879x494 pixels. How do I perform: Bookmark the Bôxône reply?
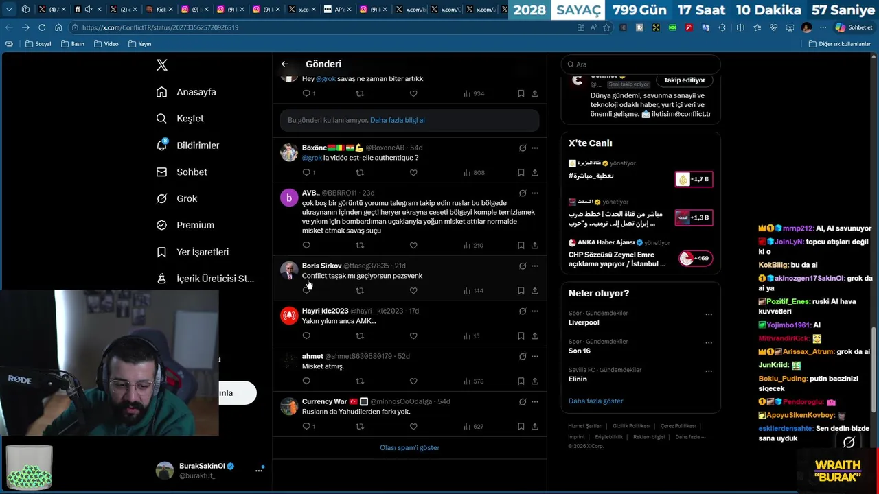coord(521,173)
